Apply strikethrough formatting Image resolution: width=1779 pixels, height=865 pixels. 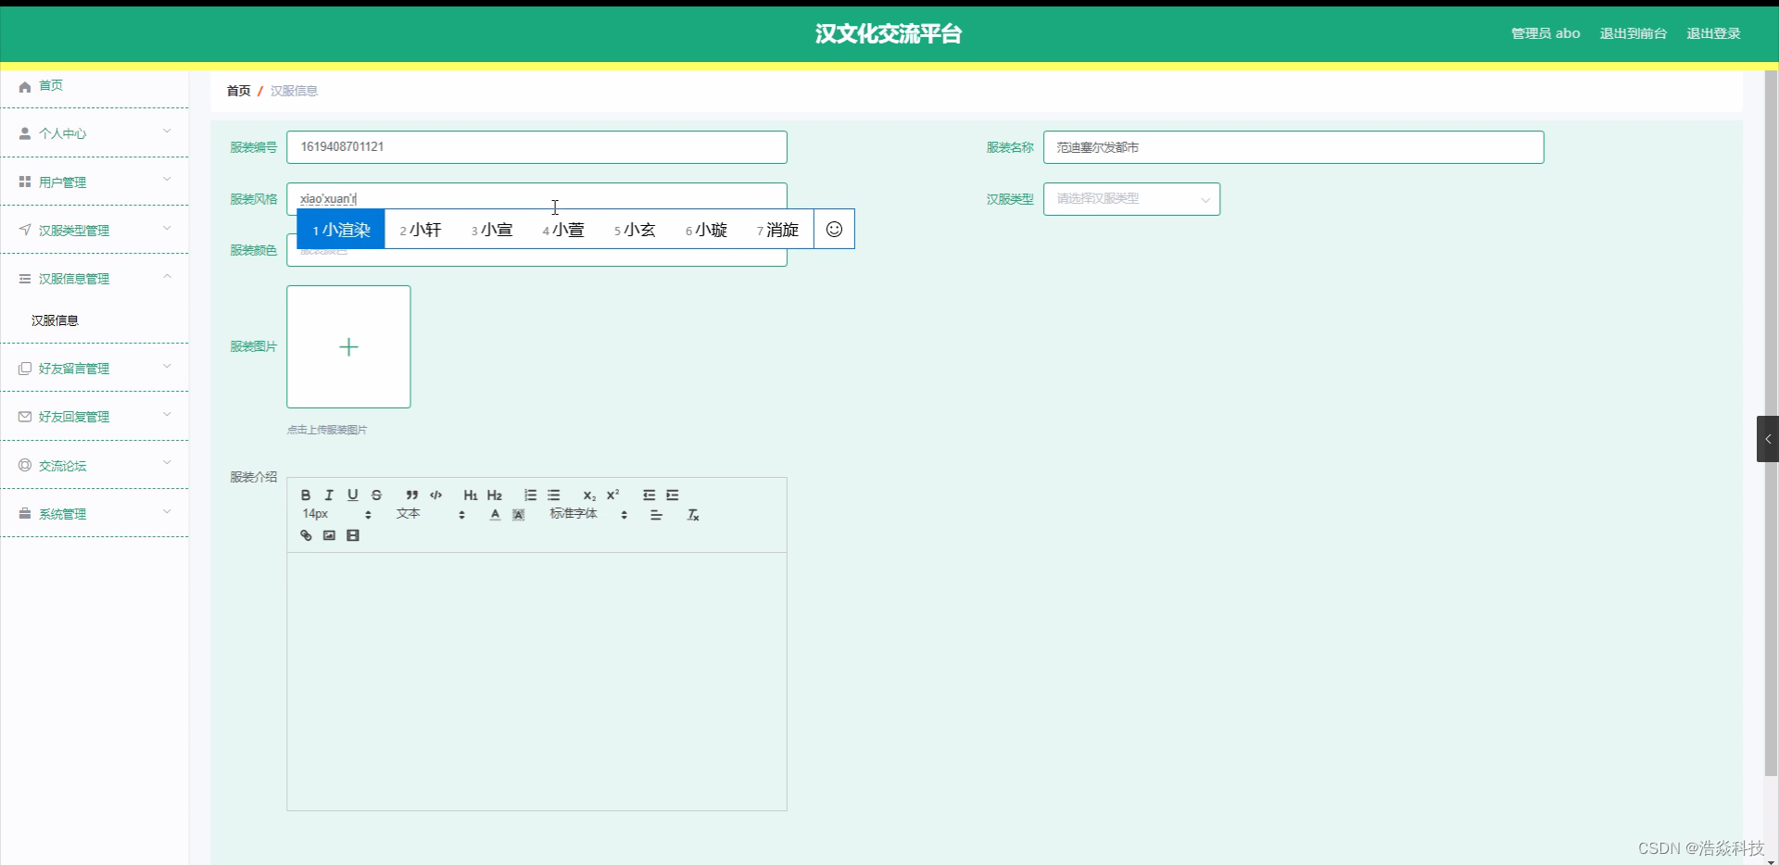tap(376, 495)
